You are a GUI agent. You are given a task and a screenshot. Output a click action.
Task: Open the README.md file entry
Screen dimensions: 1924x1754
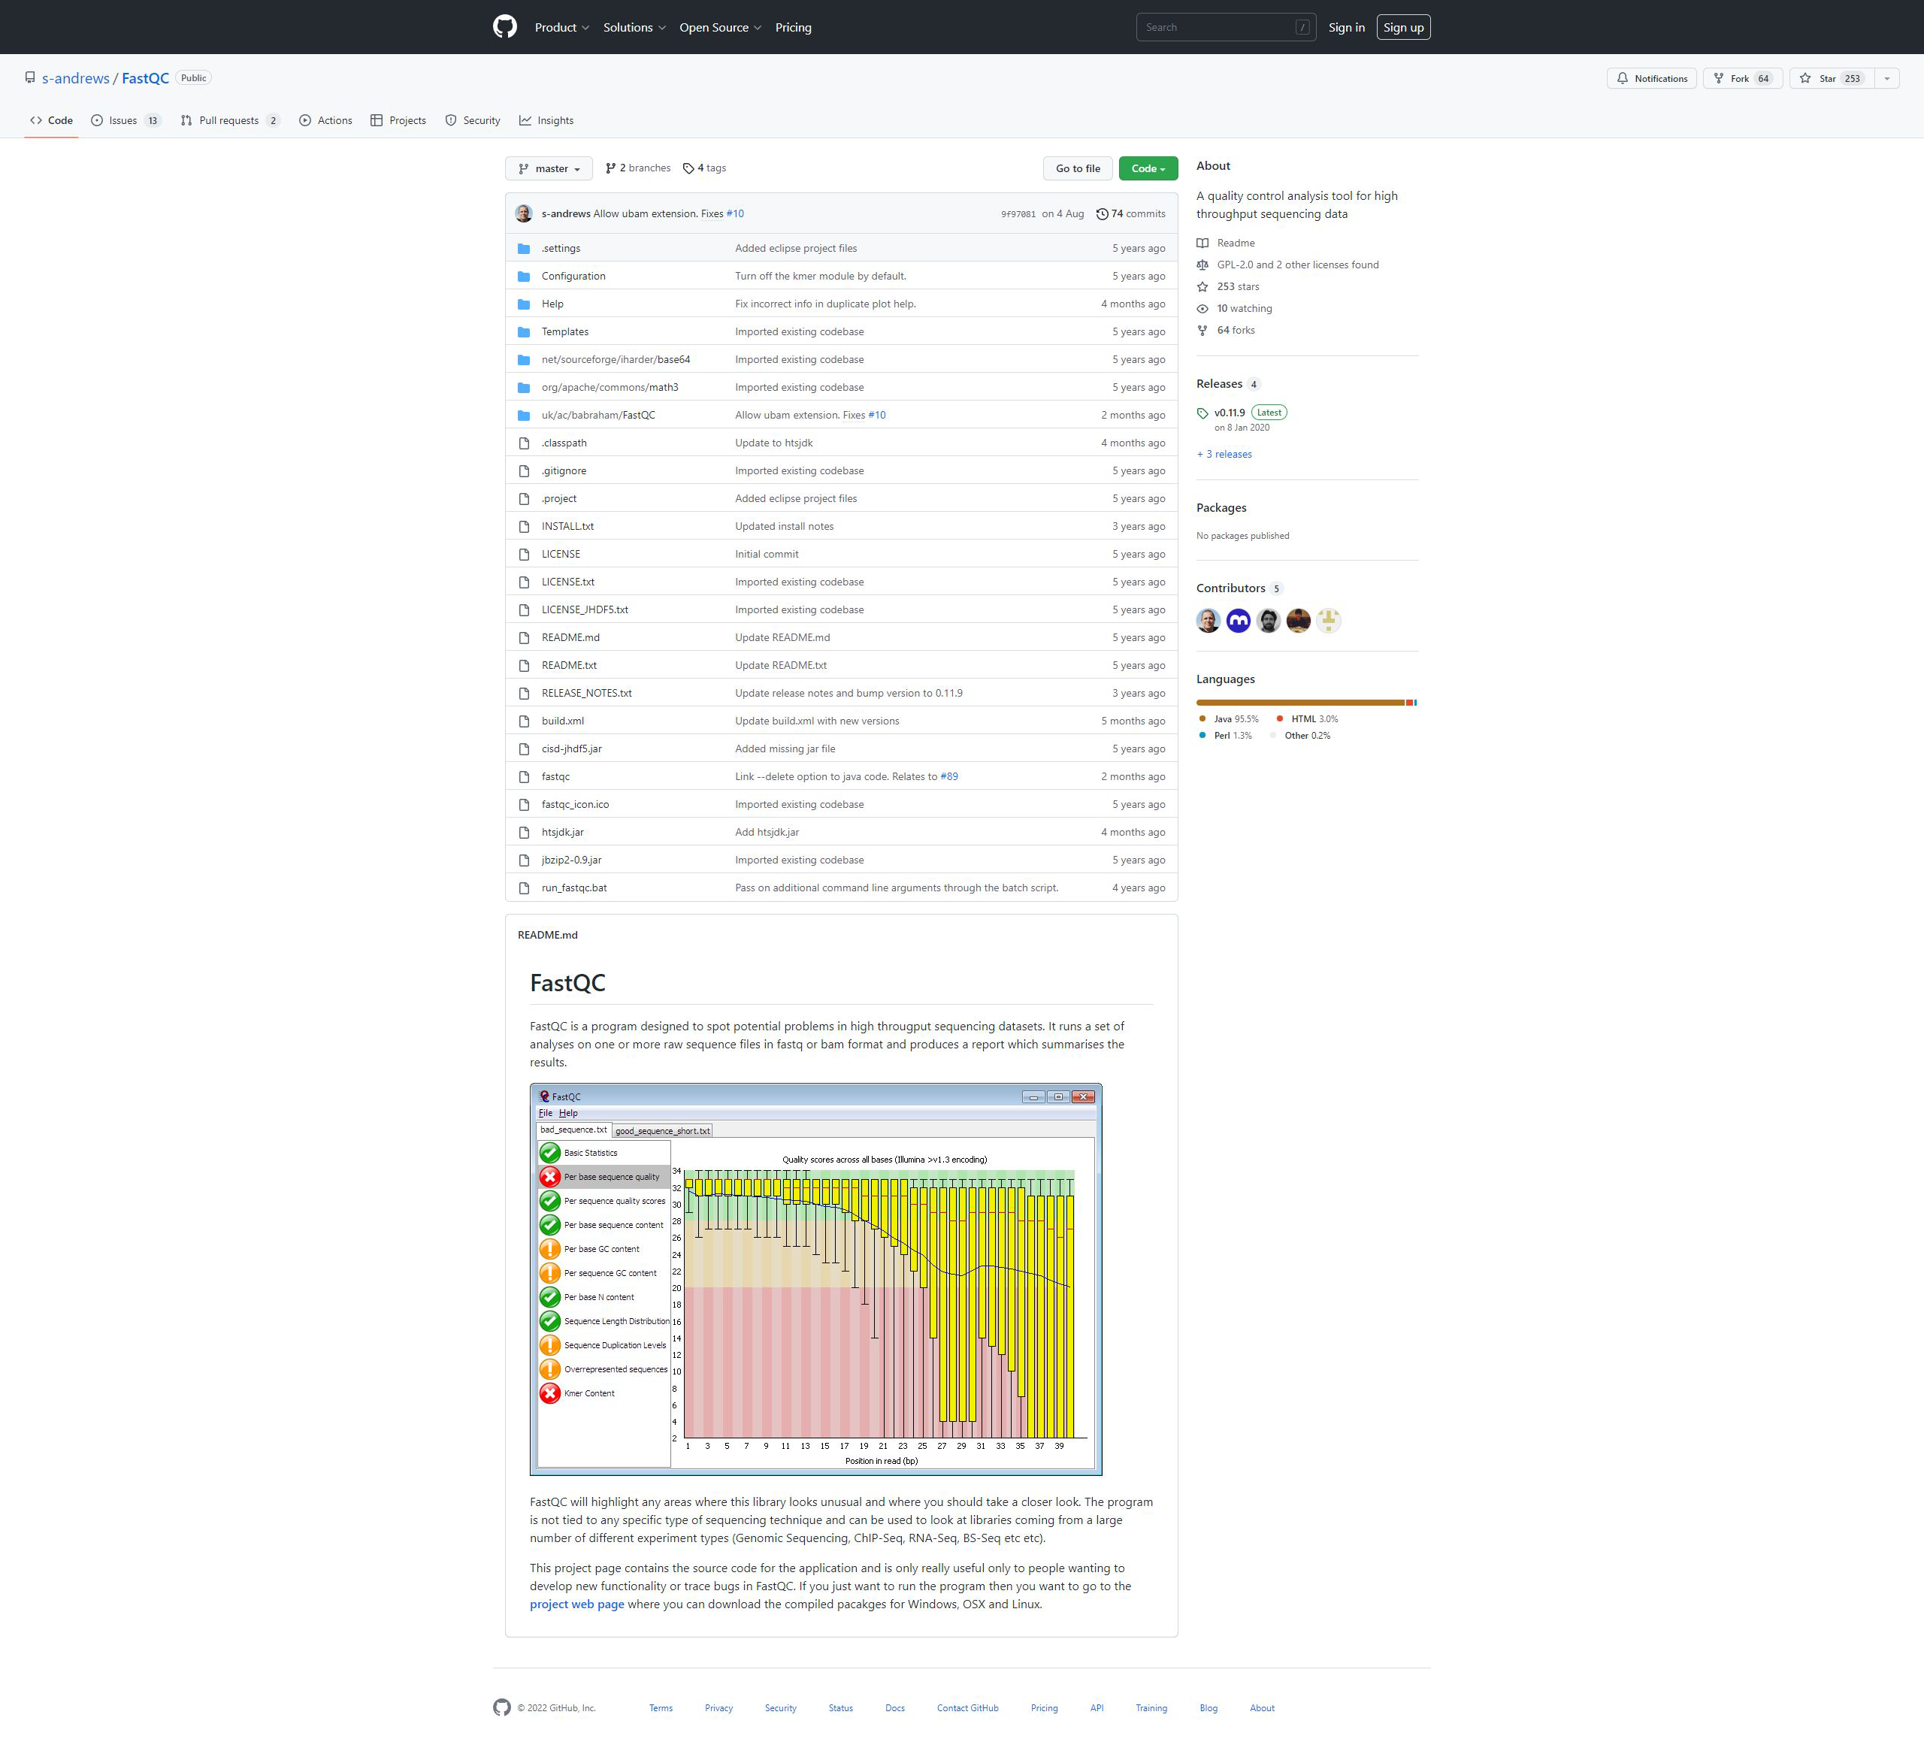pos(570,637)
